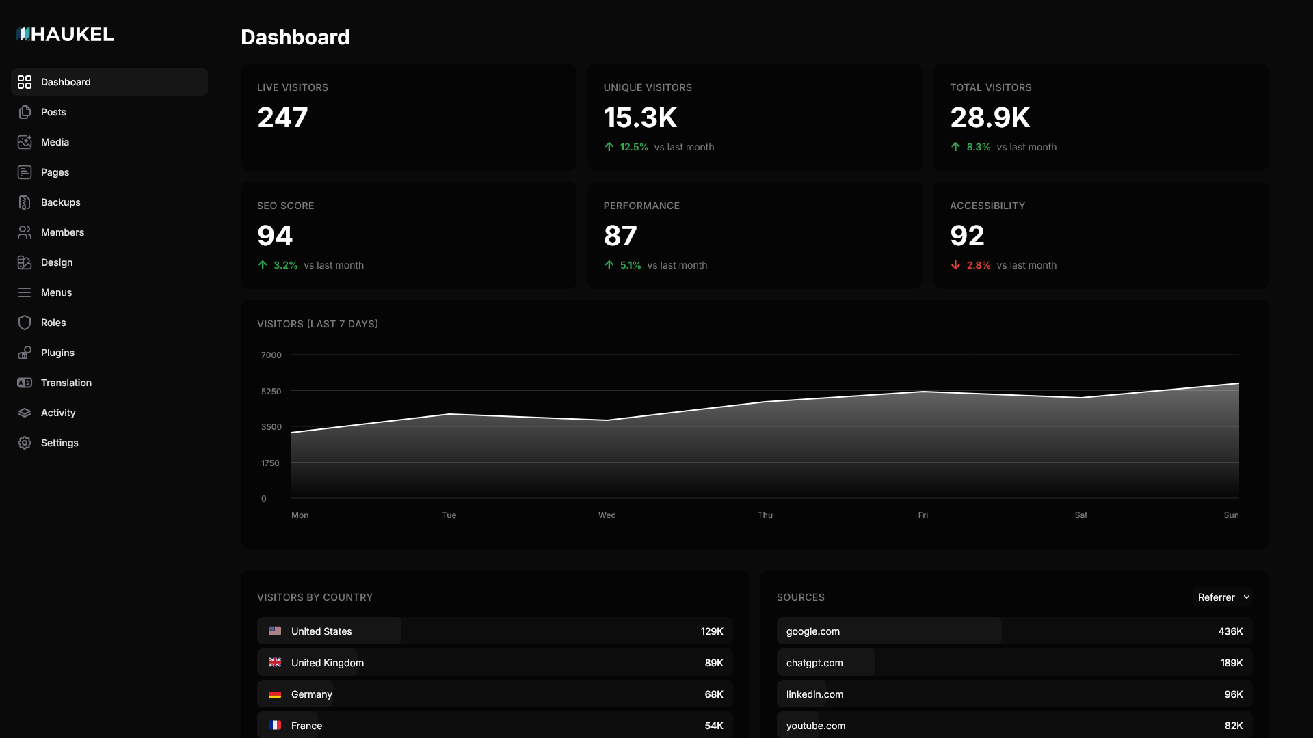Viewport: 1313px width, 738px height.
Task: Select the Plugins icon
Action: click(x=25, y=353)
